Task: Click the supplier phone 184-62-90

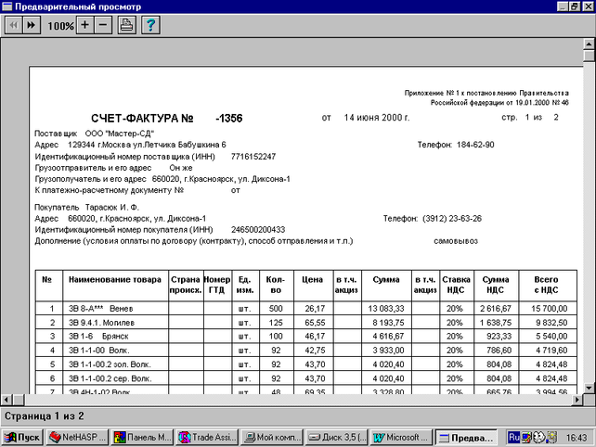Action: pyautogui.click(x=475, y=145)
